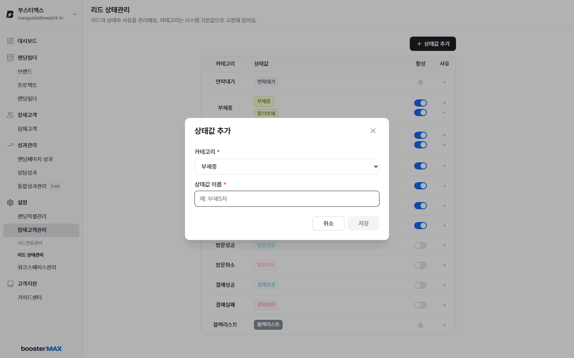
Task: Click the plus icon in the 블랙리스트 row
Action: (x=444, y=325)
